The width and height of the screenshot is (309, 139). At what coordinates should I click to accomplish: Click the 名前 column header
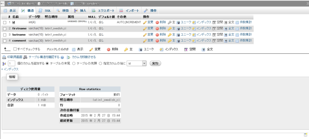click(15, 17)
